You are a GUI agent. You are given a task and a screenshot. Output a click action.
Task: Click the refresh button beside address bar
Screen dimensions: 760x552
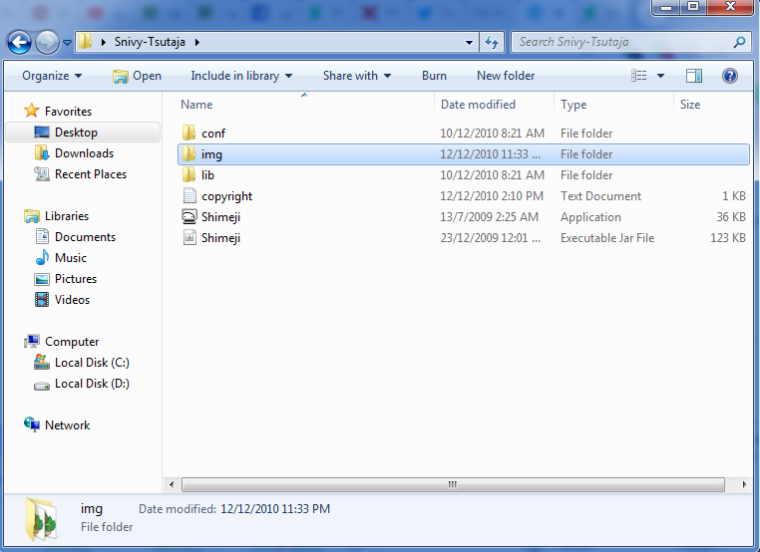491,43
